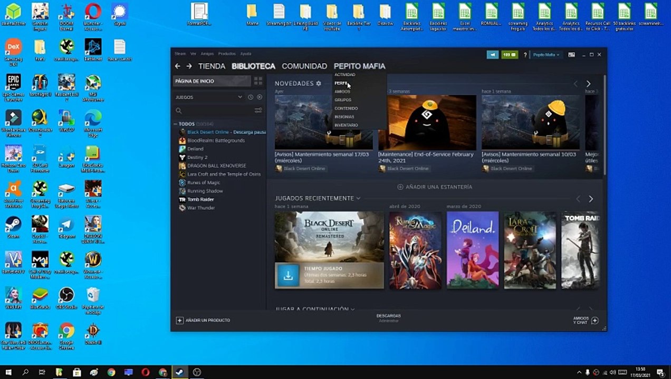Viewport: 671px width, 379px height.
Task: Open the Runes of Magic game cover
Action: 416,250
